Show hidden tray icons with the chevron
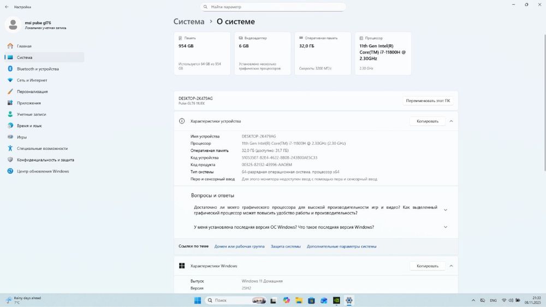Image resolution: width=546 pixels, height=307 pixels. 473,300
